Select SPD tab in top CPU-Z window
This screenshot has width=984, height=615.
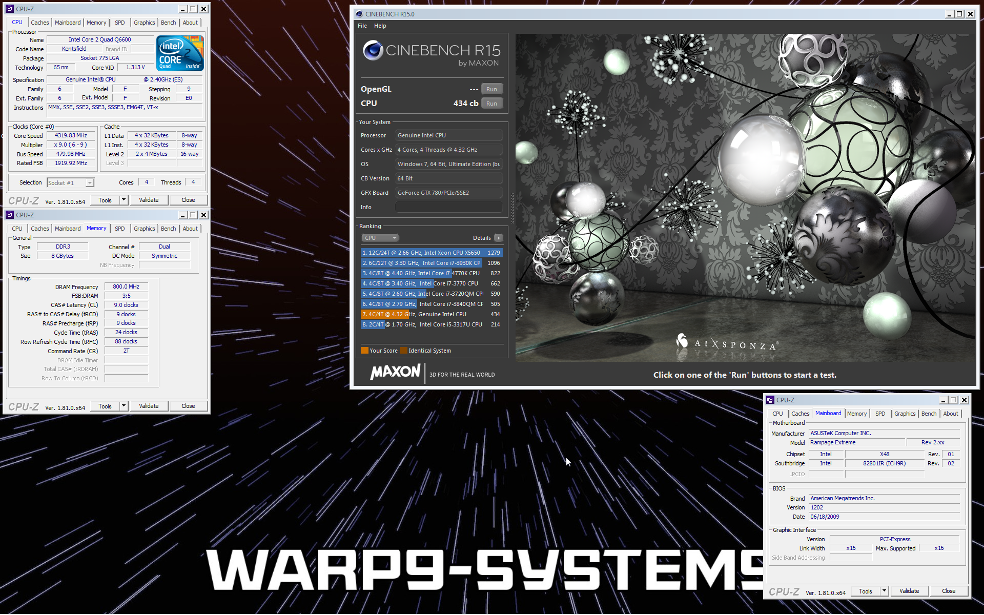[120, 23]
